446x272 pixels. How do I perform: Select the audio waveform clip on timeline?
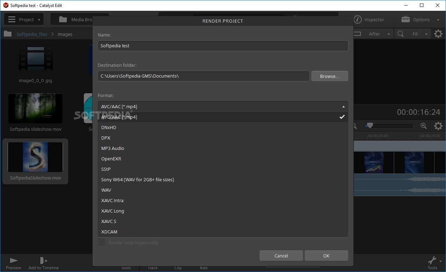coord(400,185)
